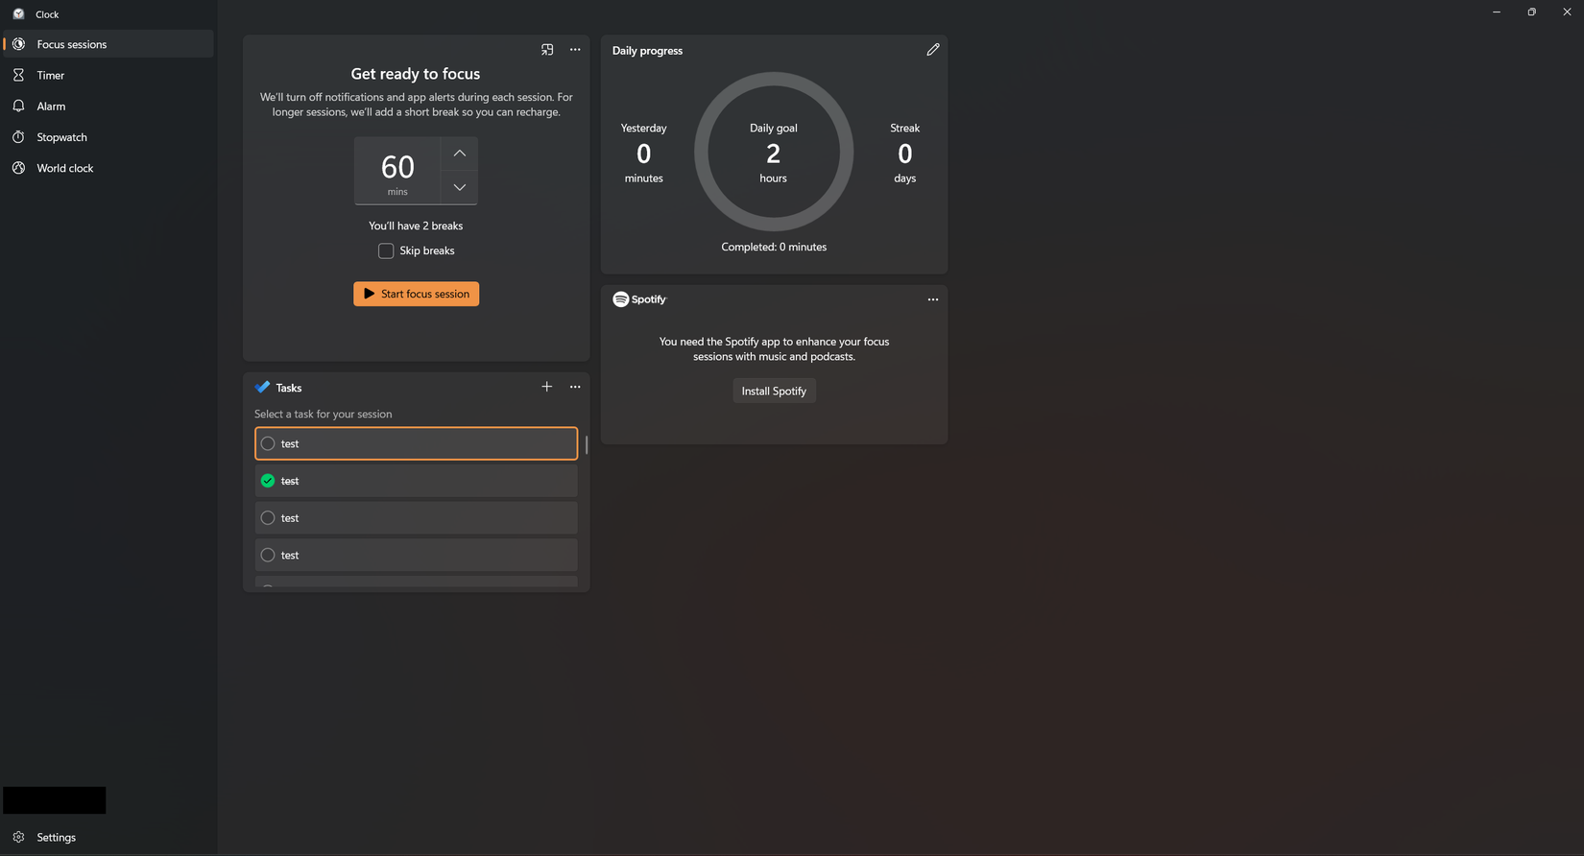This screenshot has width=1584, height=856.
Task: Edit daily goal with pencil icon
Action: [x=932, y=50]
